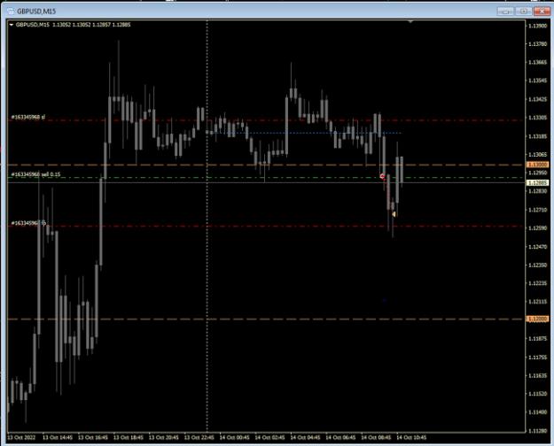
Task: Click the '14 Oct 02:45' time axis label
Action: [269, 437]
